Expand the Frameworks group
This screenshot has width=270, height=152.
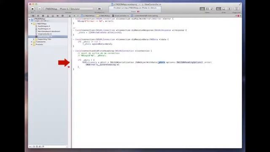click(32, 42)
